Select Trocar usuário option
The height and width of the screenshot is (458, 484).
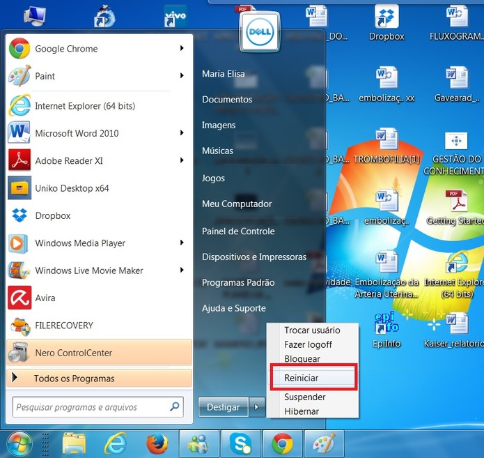313,330
